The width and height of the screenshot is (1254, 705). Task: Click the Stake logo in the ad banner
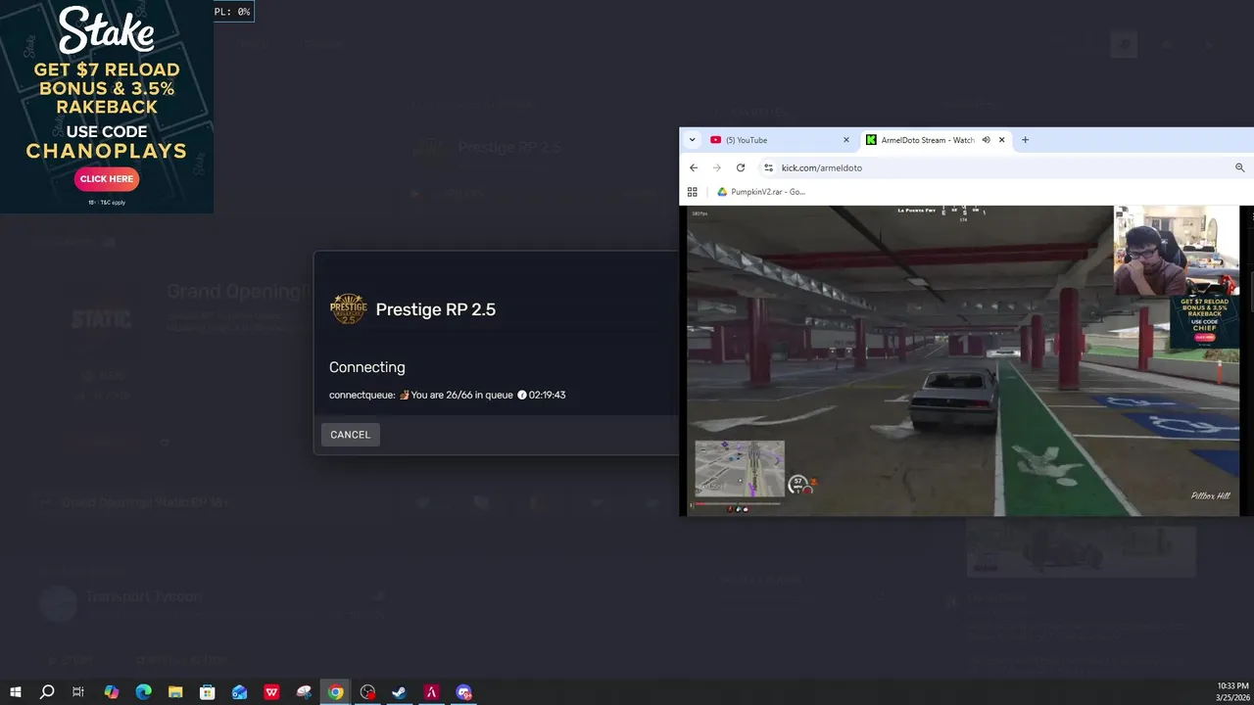[107, 30]
